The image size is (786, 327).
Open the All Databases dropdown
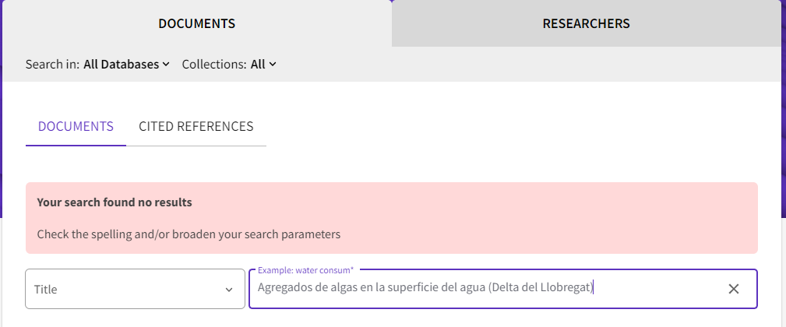[x=126, y=65]
